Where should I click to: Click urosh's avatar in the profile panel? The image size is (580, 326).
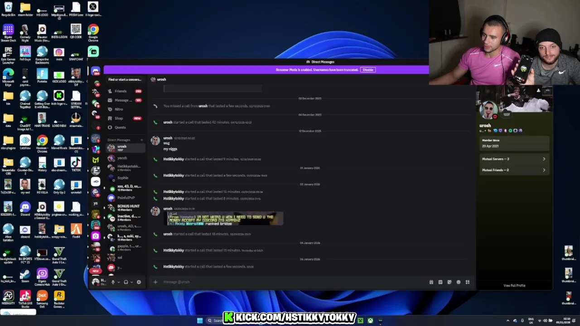point(488,110)
